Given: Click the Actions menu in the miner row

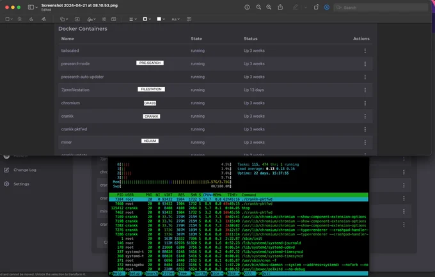Looking at the screenshot, I should [365, 143].
